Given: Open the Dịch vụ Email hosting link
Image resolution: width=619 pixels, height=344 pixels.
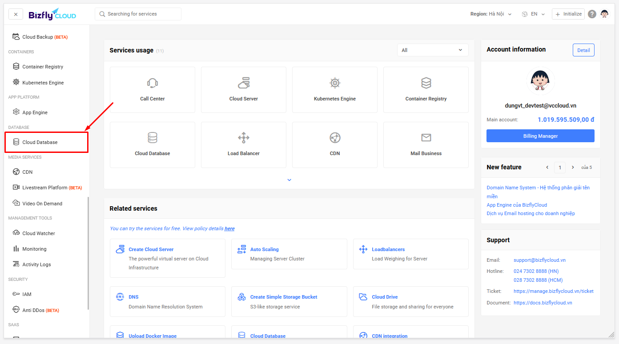Looking at the screenshot, I should pyautogui.click(x=531, y=213).
